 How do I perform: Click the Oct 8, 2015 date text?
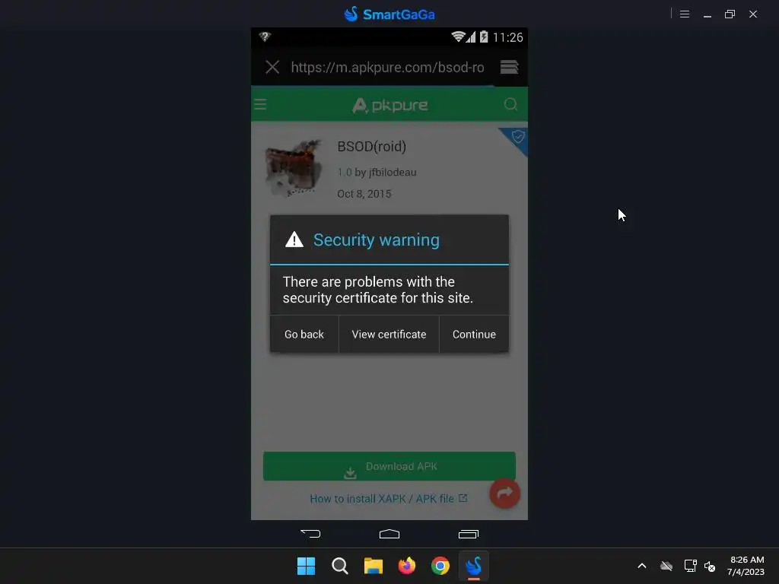(364, 194)
